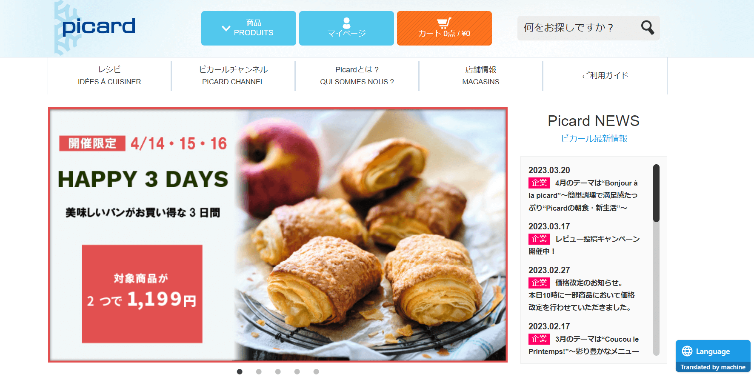This screenshot has width=754, height=377.
Task: Switch to the second carousel slide dot
Action: point(259,371)
